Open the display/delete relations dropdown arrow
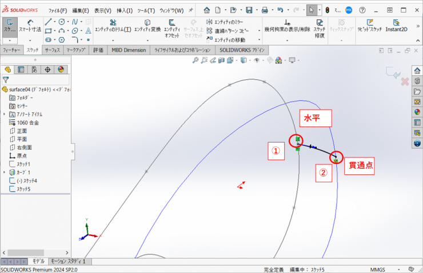 pyautogui.click(x=286, y=40)
